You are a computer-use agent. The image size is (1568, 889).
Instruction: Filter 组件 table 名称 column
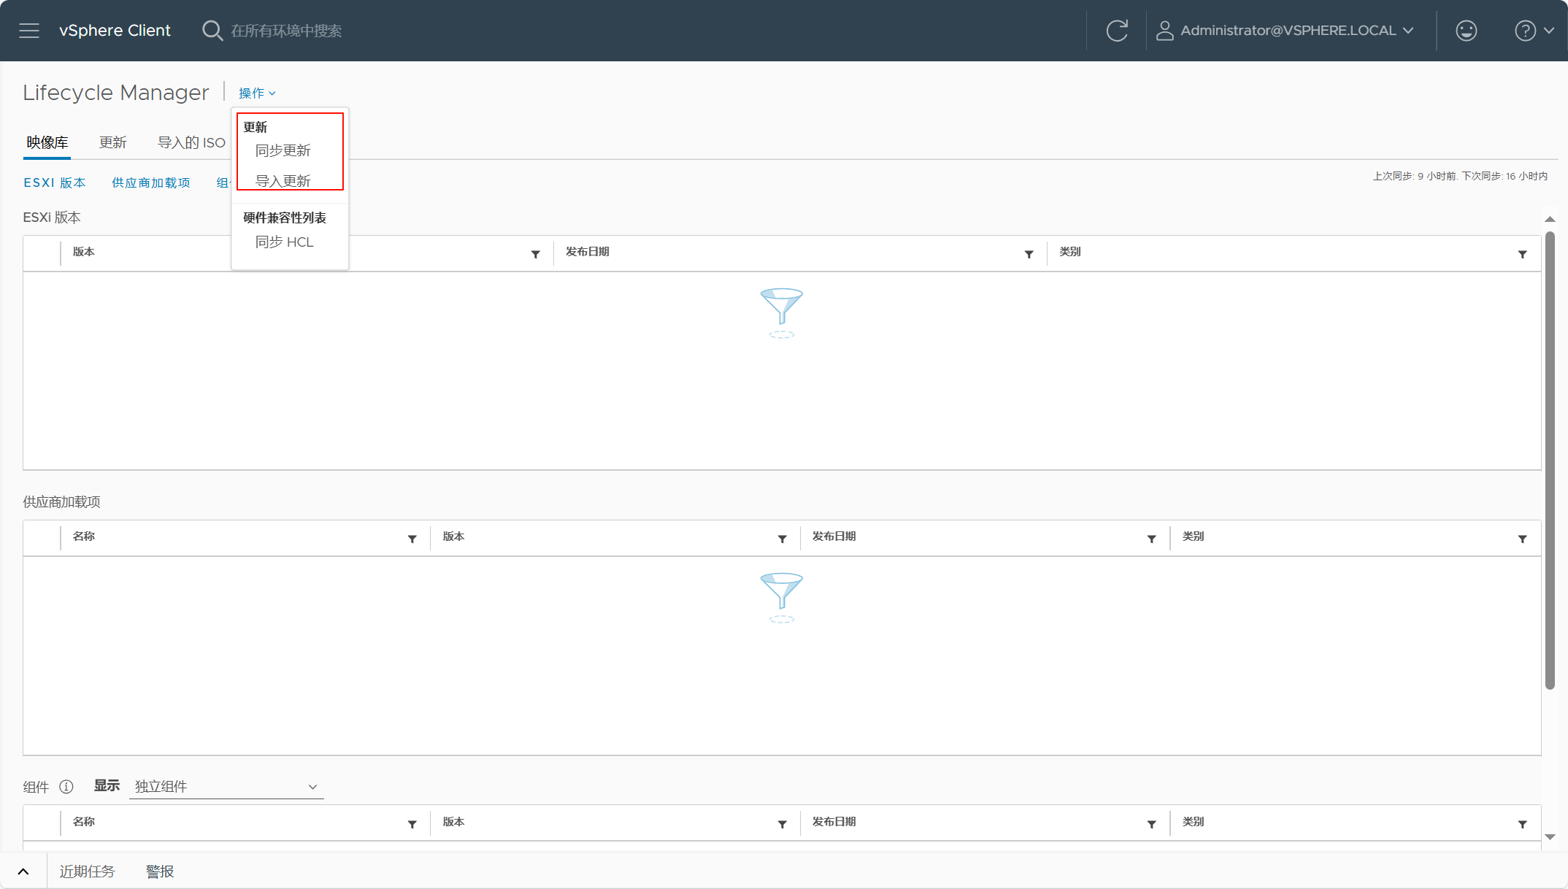(412, 824)
